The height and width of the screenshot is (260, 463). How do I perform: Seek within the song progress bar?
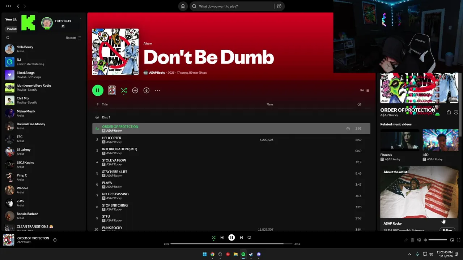[231, 244]
